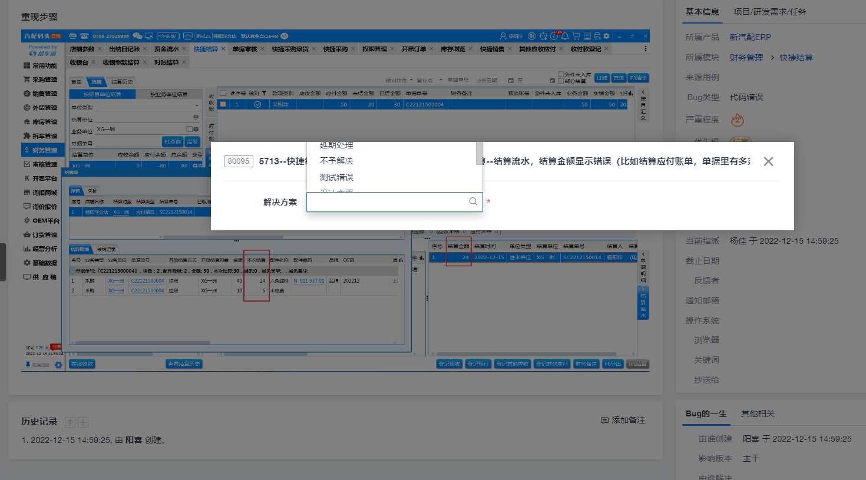
Task: Click the F3清除 button in the ERP screenshot
Action: (638, 78)
